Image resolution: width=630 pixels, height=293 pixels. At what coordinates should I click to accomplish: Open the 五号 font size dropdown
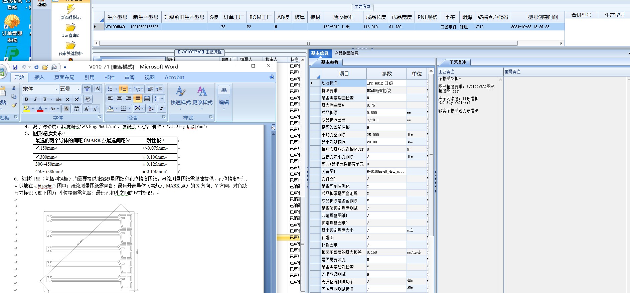pyautogui.click(x=78, y=89)
